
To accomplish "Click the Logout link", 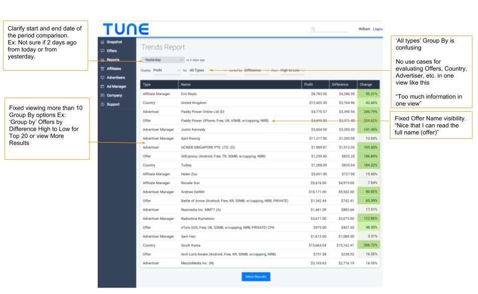I will 378,29.
